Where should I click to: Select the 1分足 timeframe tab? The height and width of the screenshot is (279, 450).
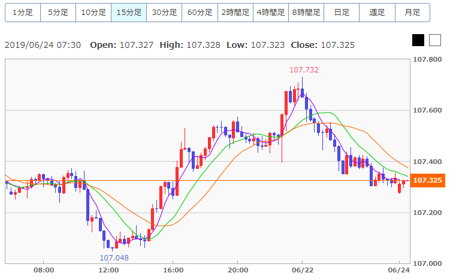23,13
